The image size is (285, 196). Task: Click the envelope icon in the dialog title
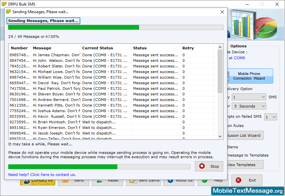pos(8,12)
